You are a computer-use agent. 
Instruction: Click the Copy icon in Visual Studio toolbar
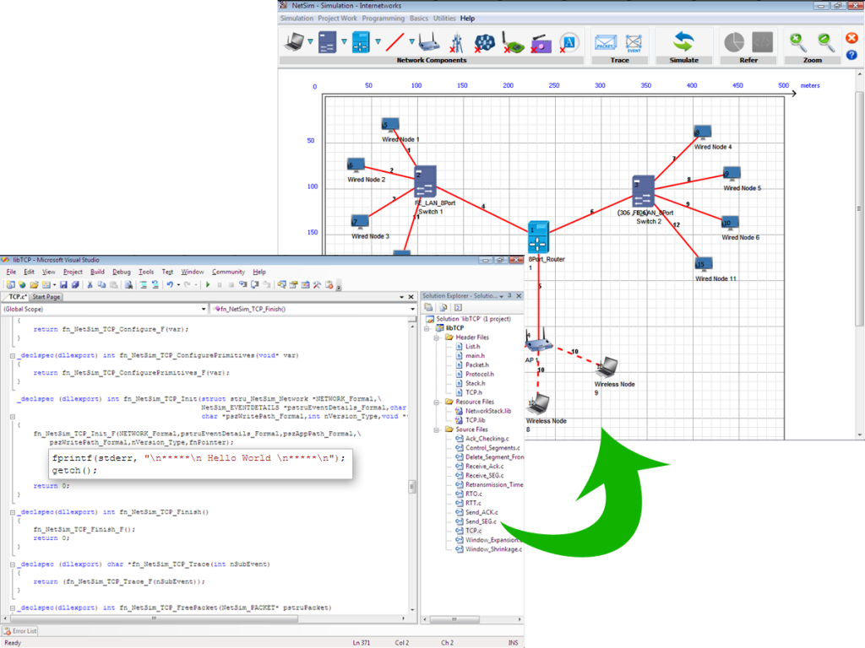coord(101,285)
